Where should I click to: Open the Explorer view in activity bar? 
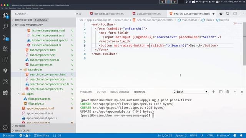pyautogui.click(x=5, y=15)
